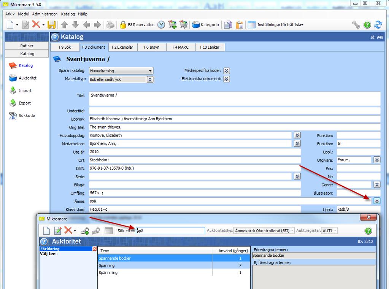This screenshot has height=289, width=389.
Task: Click F8 Reservation lock button
Action: coord(137,25)
